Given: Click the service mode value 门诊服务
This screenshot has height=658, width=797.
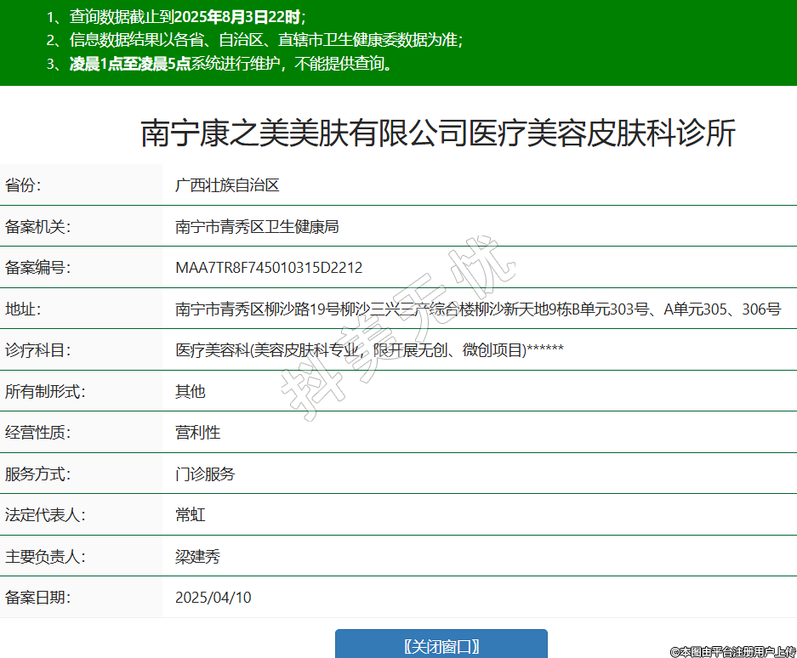Looking at the screenshot, I should 205,474.
